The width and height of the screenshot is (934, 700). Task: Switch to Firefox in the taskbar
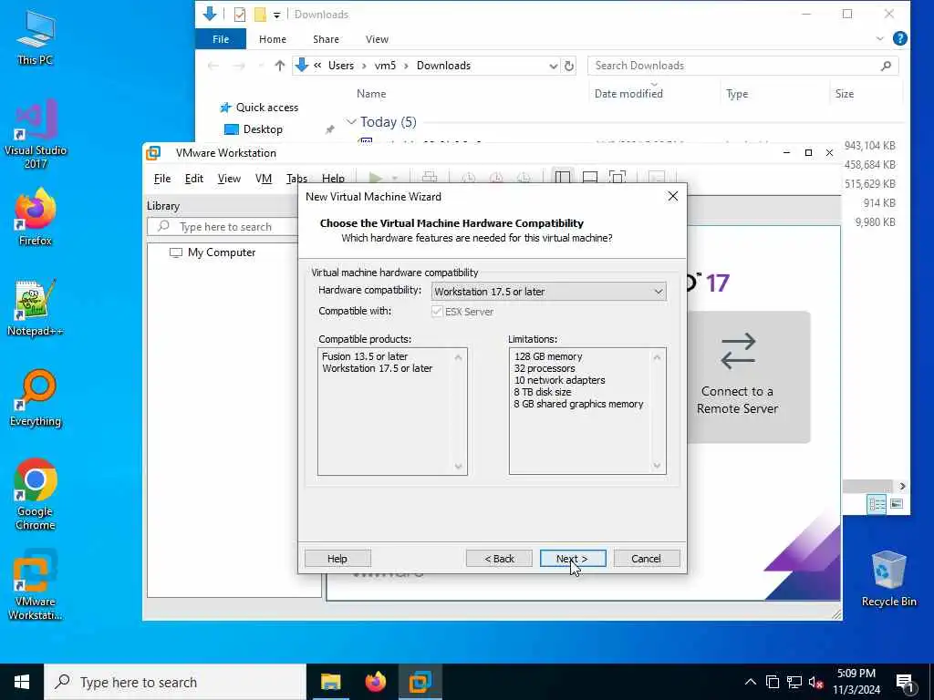[375, 682]
